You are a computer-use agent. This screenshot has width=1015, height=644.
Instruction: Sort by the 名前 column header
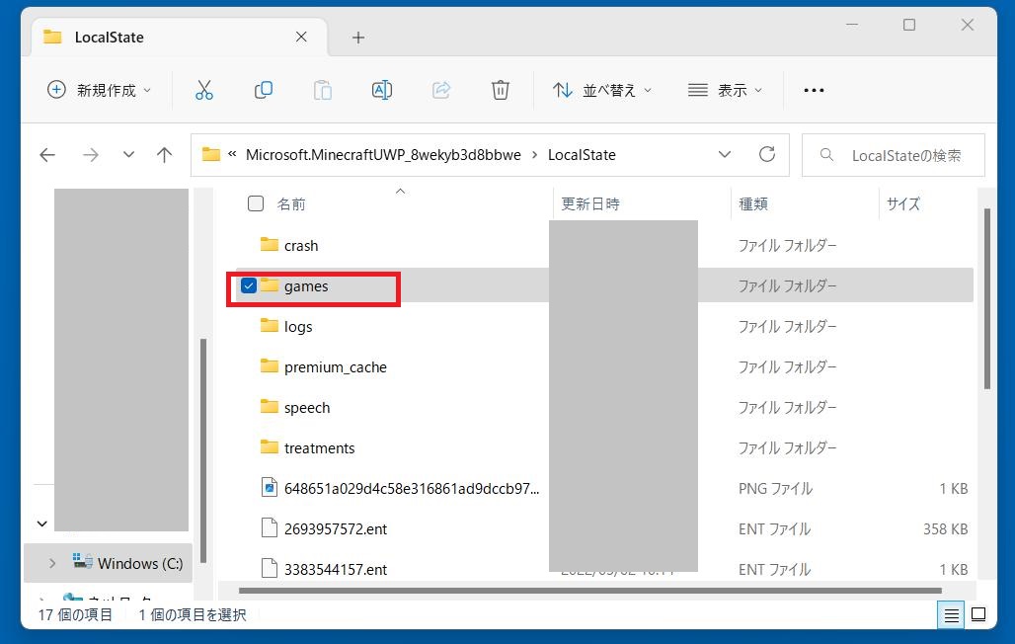[x=291, y=203]
